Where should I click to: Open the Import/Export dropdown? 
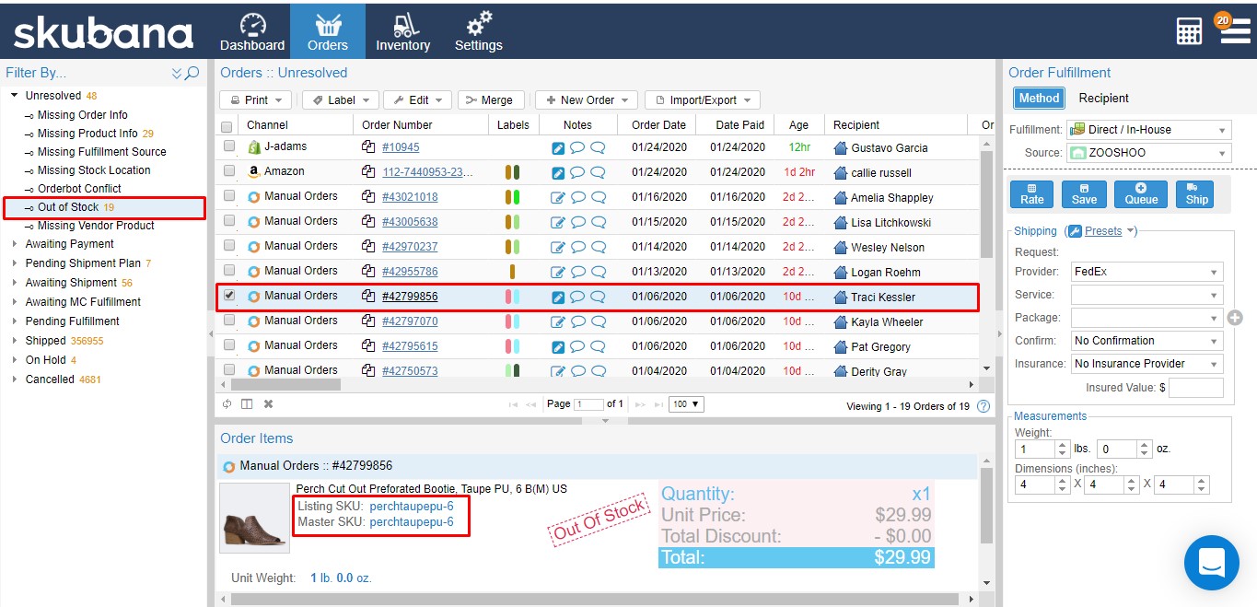[x=702, y=100]
